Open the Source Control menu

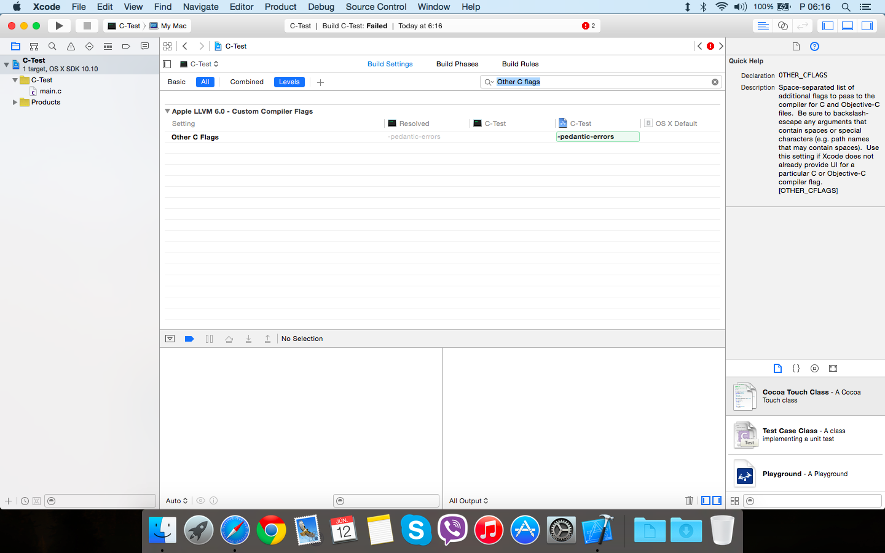click(x=376, y=7)
